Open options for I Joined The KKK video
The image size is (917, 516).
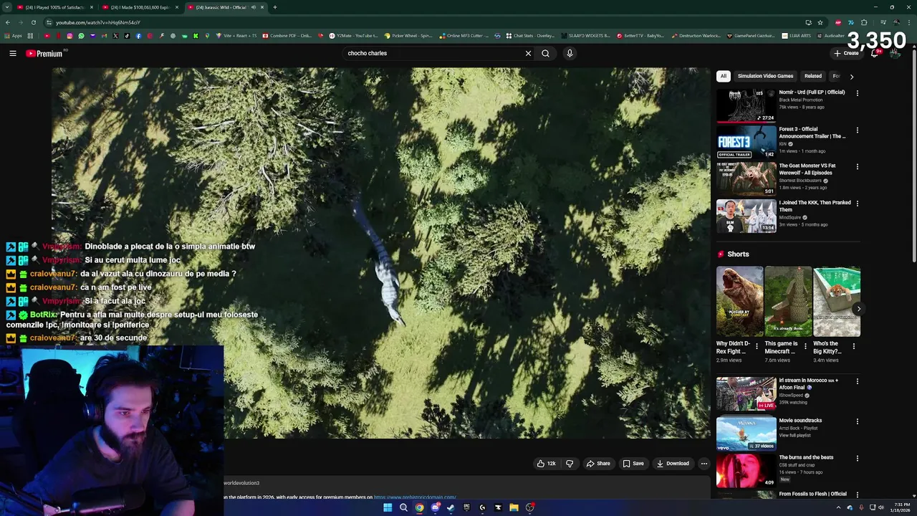pyautogui.click(x=857, y=203)
